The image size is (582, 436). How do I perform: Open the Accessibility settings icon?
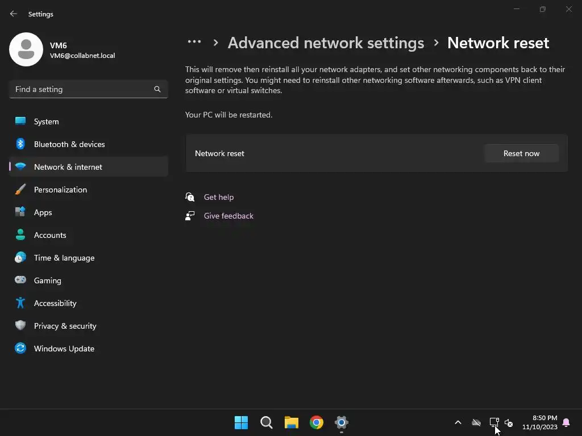[20, 303]
